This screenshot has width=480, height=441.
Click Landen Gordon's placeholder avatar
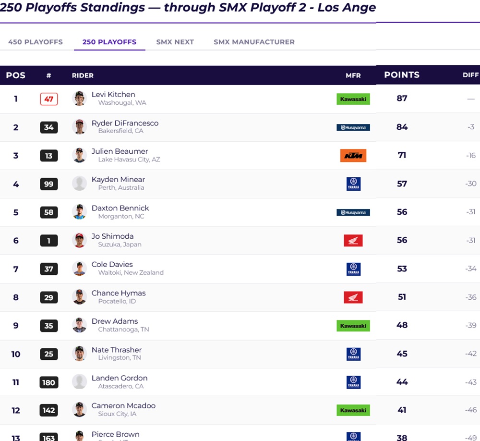[x=79, y=381]
